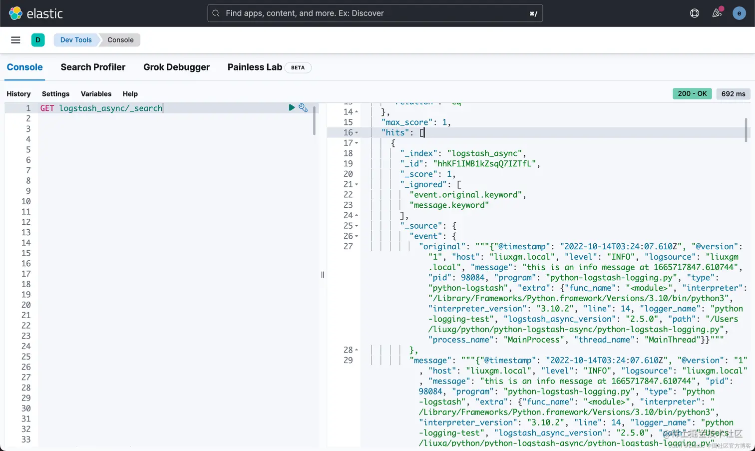Screen dimensions: 755x451
Task: Open the console Help
Action: (x=130, y=94)
